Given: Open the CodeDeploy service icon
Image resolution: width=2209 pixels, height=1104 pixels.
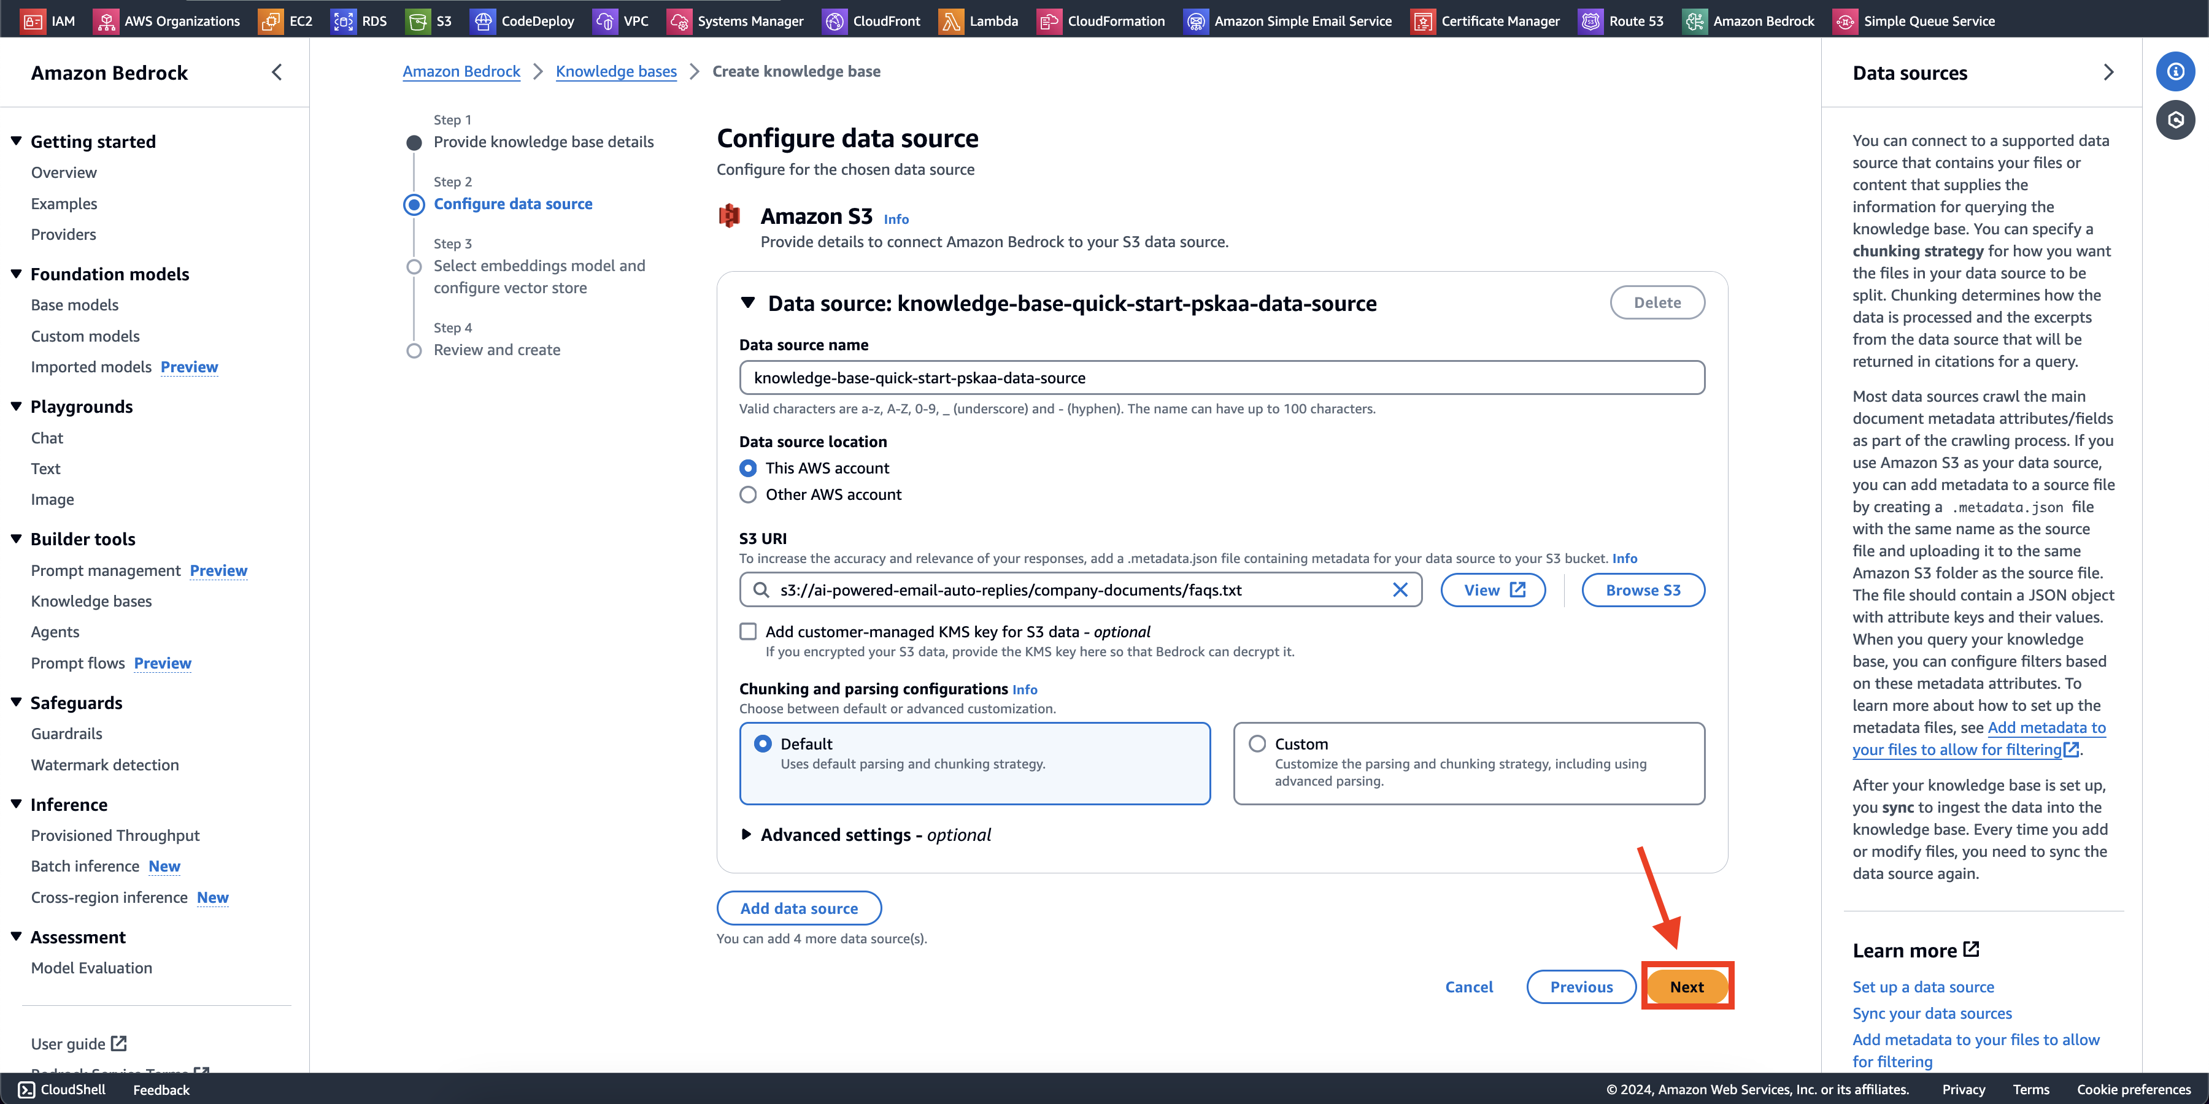Looking at the screenshot, I should point(483,21).
